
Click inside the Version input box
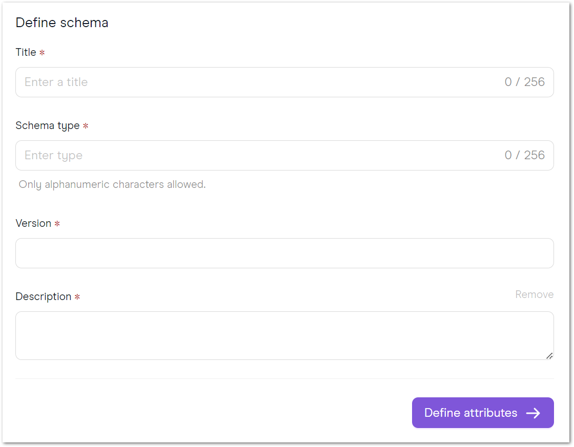click(x=284, y=253)
